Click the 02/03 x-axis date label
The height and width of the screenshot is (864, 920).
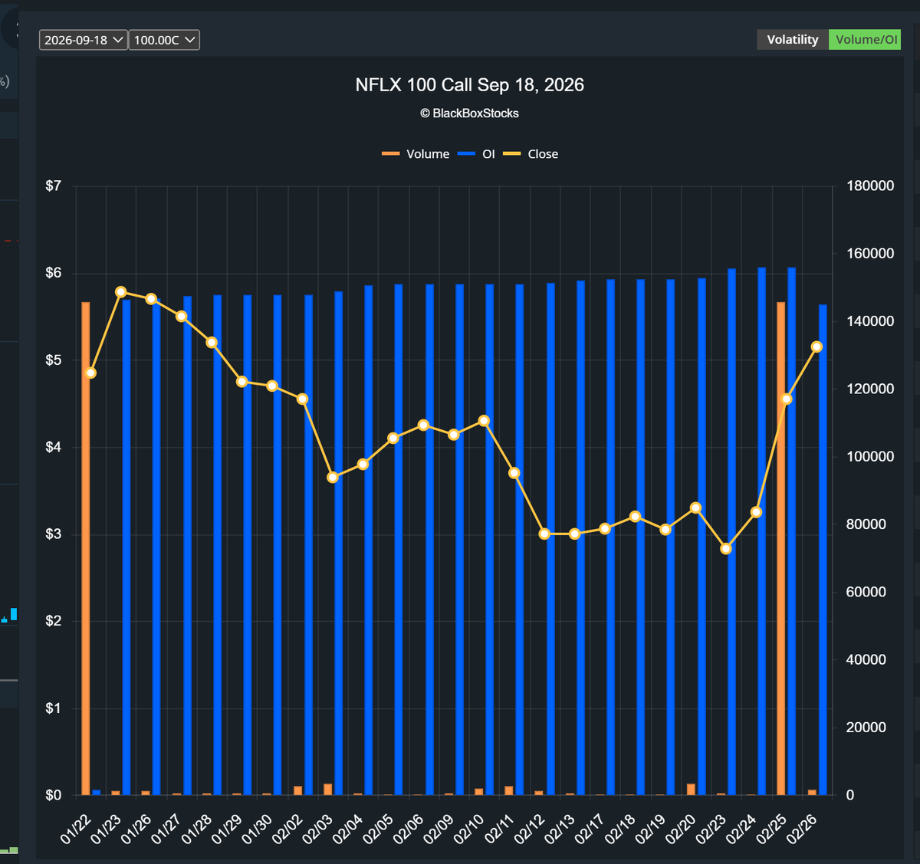[x=317, y=829]
